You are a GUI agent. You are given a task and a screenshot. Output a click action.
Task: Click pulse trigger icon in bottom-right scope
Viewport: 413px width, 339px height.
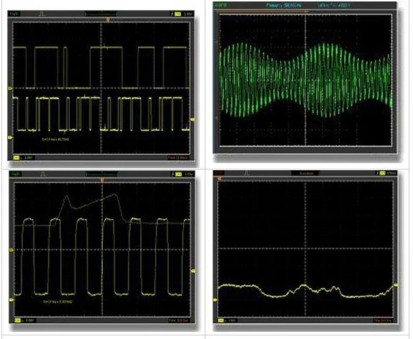click(246, 173)
